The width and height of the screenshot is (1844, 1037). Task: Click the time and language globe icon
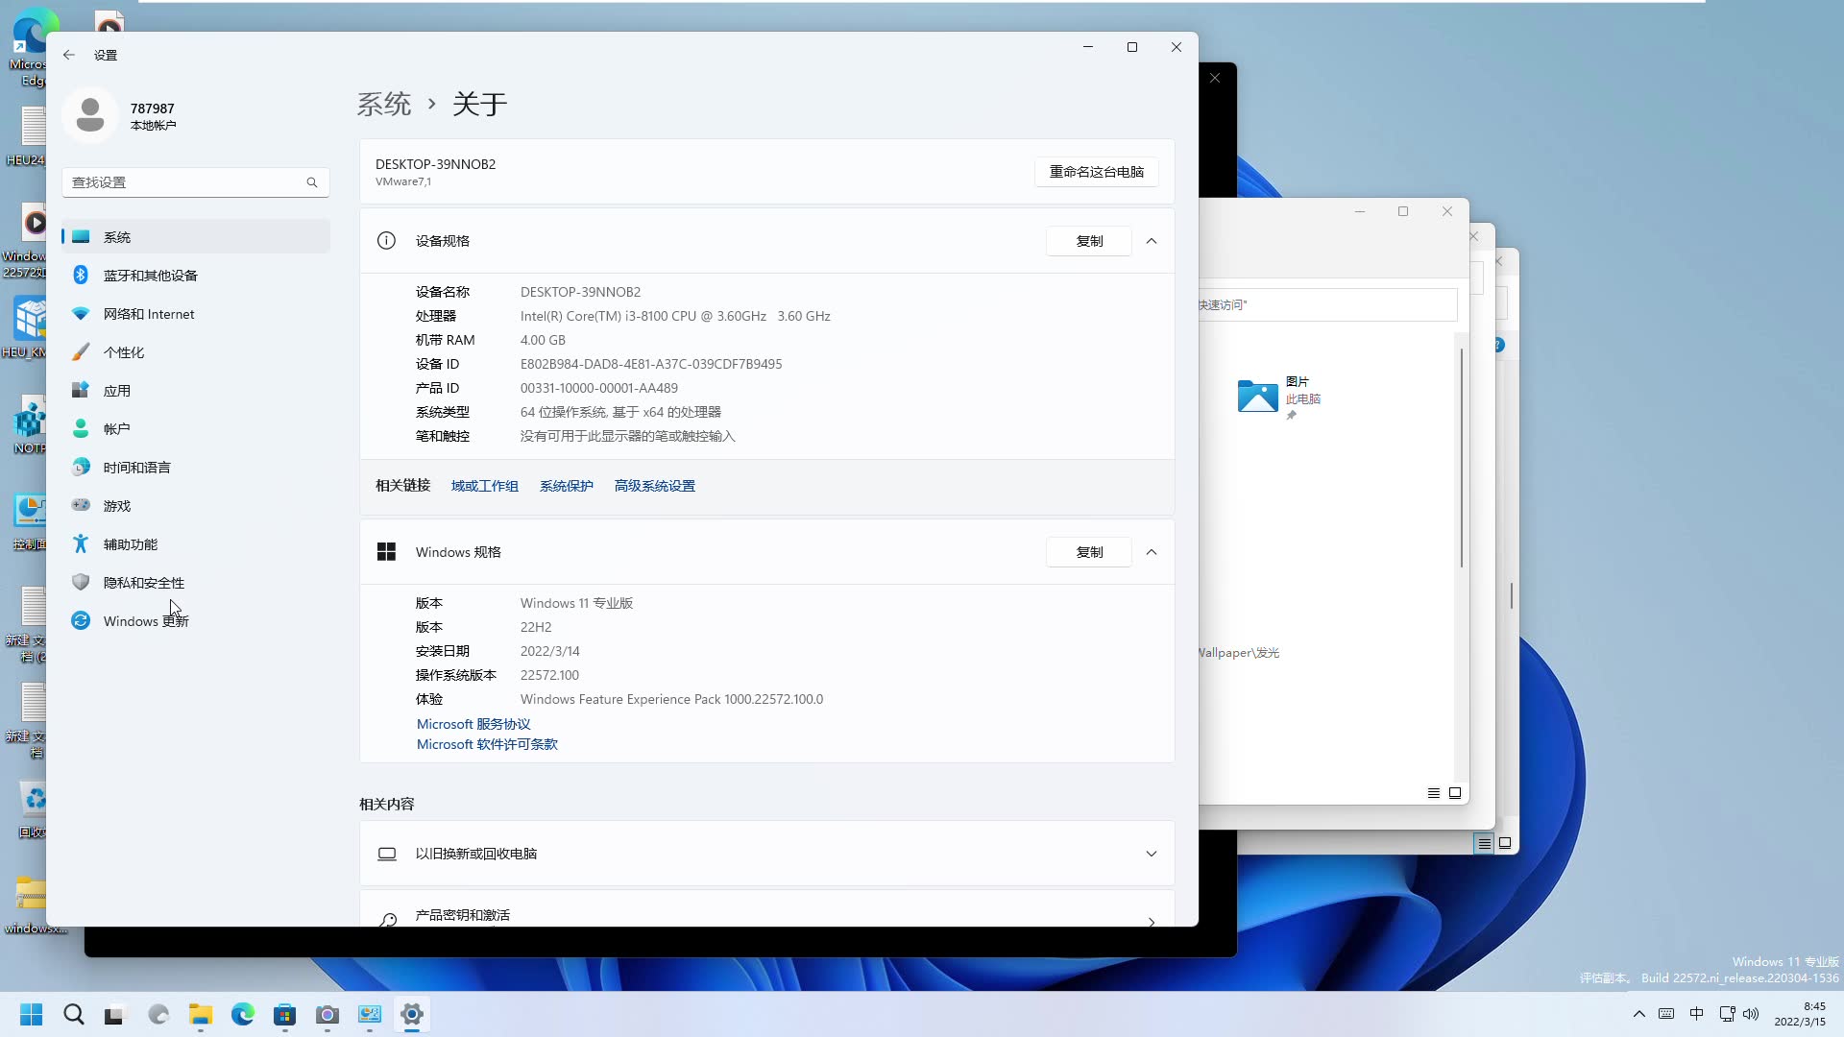[x=81, y=468]
